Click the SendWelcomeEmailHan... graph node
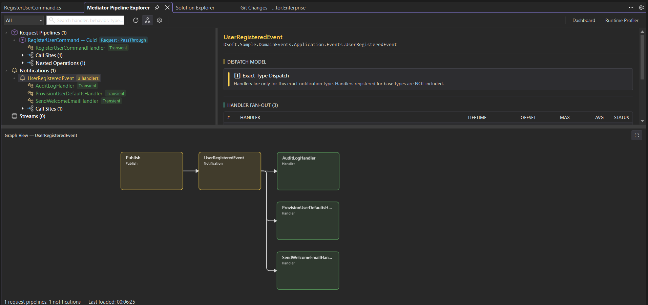The image size is (648, 305). [308, 271]
